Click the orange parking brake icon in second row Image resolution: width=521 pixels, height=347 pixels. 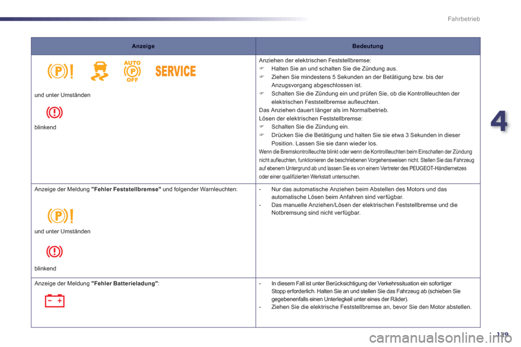click(60, 216)
